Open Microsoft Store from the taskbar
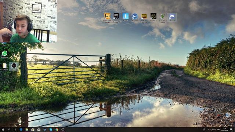The image size is (235, 132). coord(33,129)
